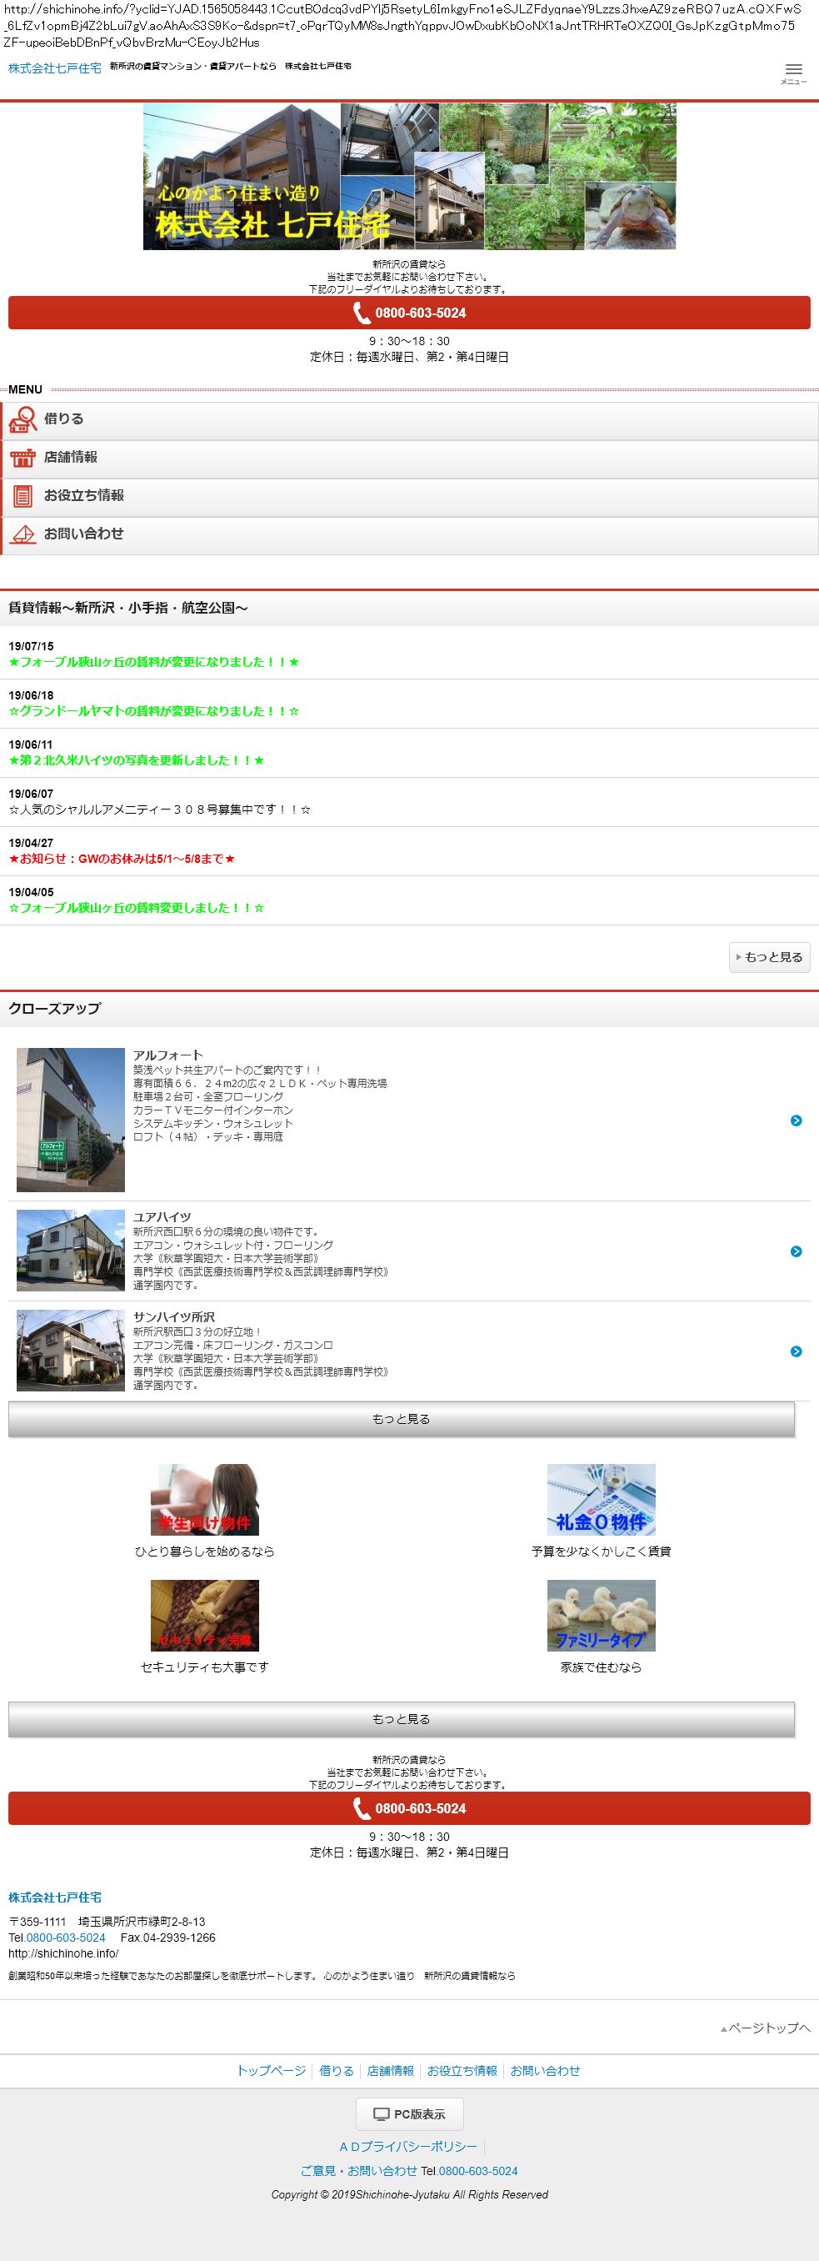Click the 店舗情報 shop icon

[22, 459]
